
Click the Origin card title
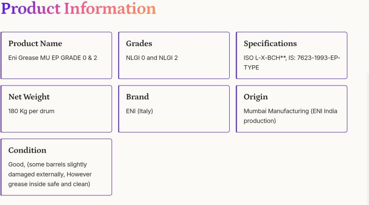256,97
